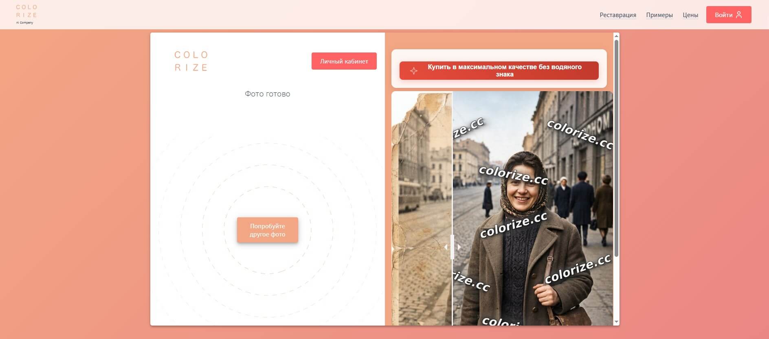Click the right arrow on the comparison slider
The image size is (769, 339).
[459, 247]
